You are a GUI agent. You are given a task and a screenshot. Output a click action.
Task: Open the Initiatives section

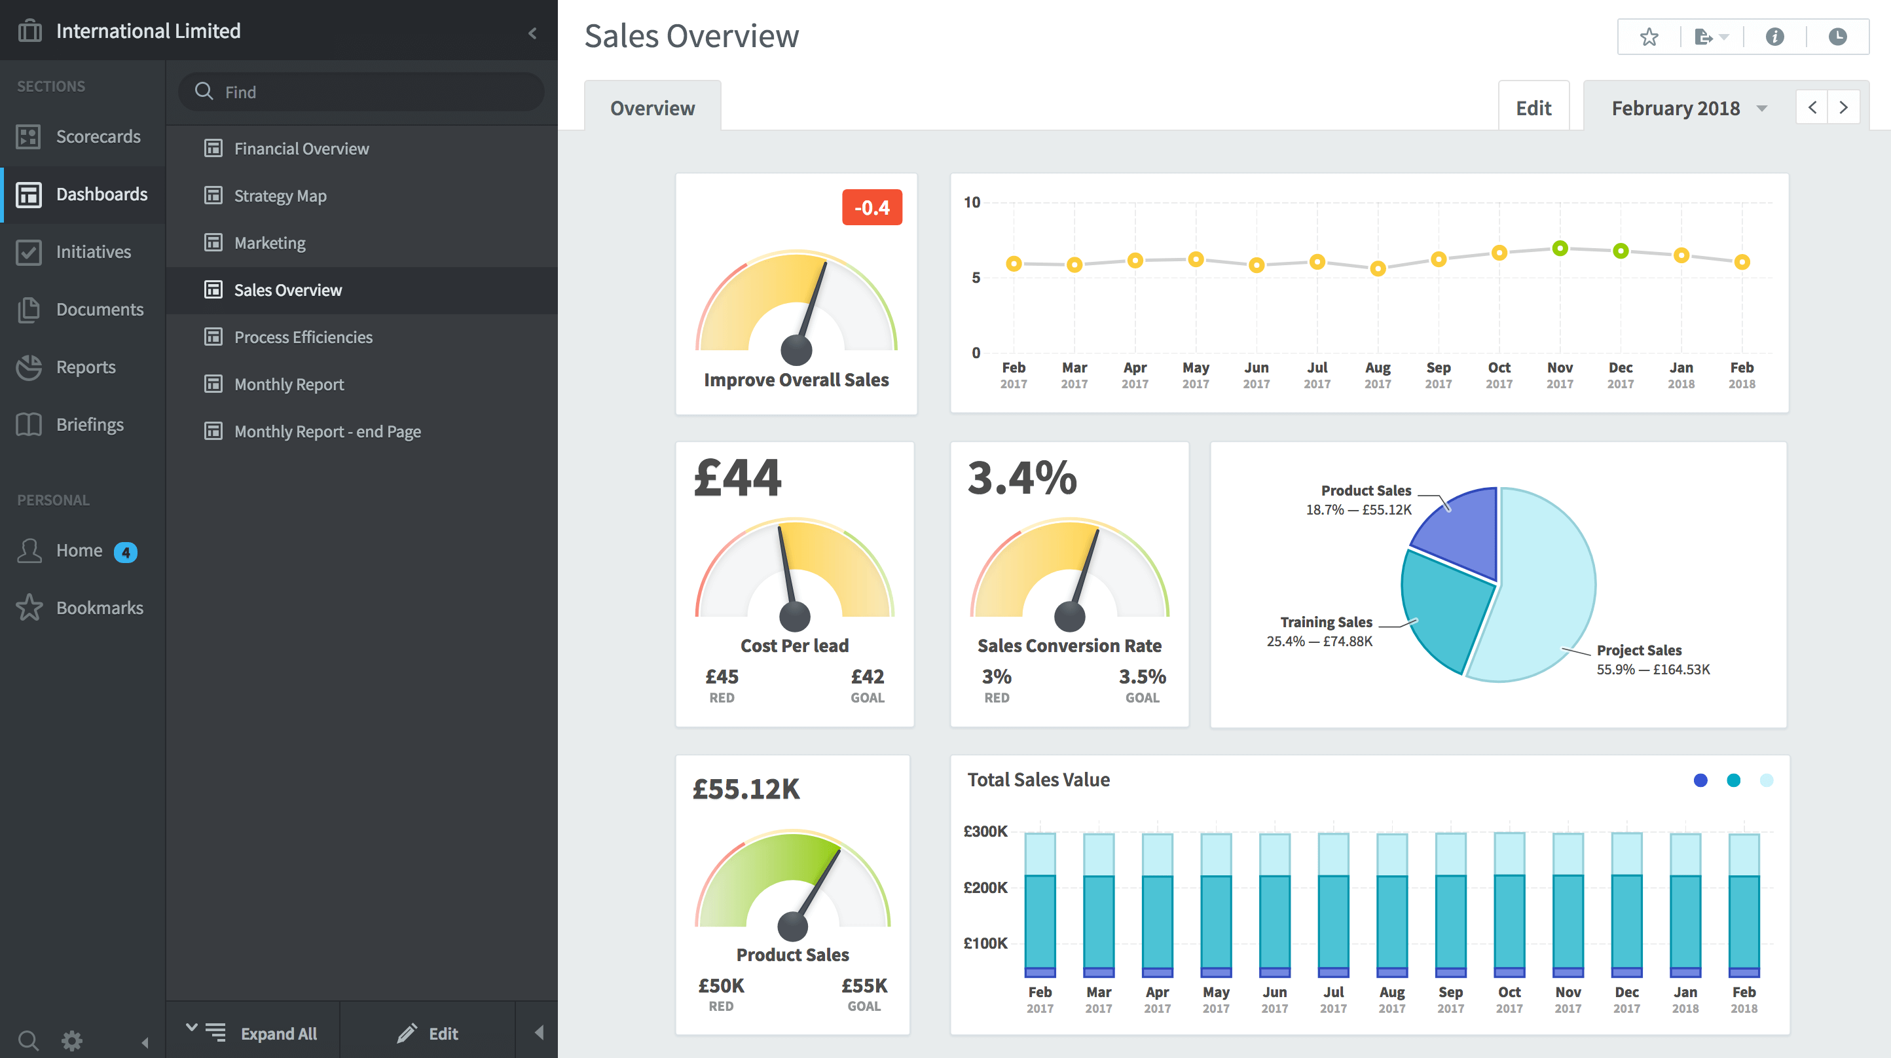(29, 252)
